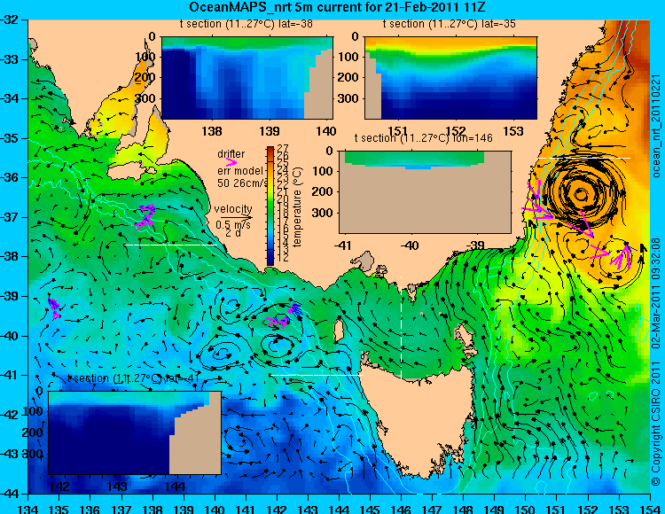
Task: Select drifter arrow cluster near 138°E, 37°S
Action: coord(145,217)
